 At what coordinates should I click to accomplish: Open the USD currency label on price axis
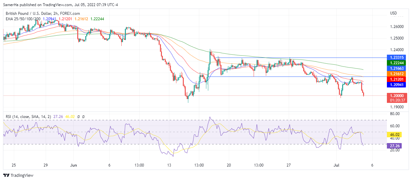click(393, 13)
